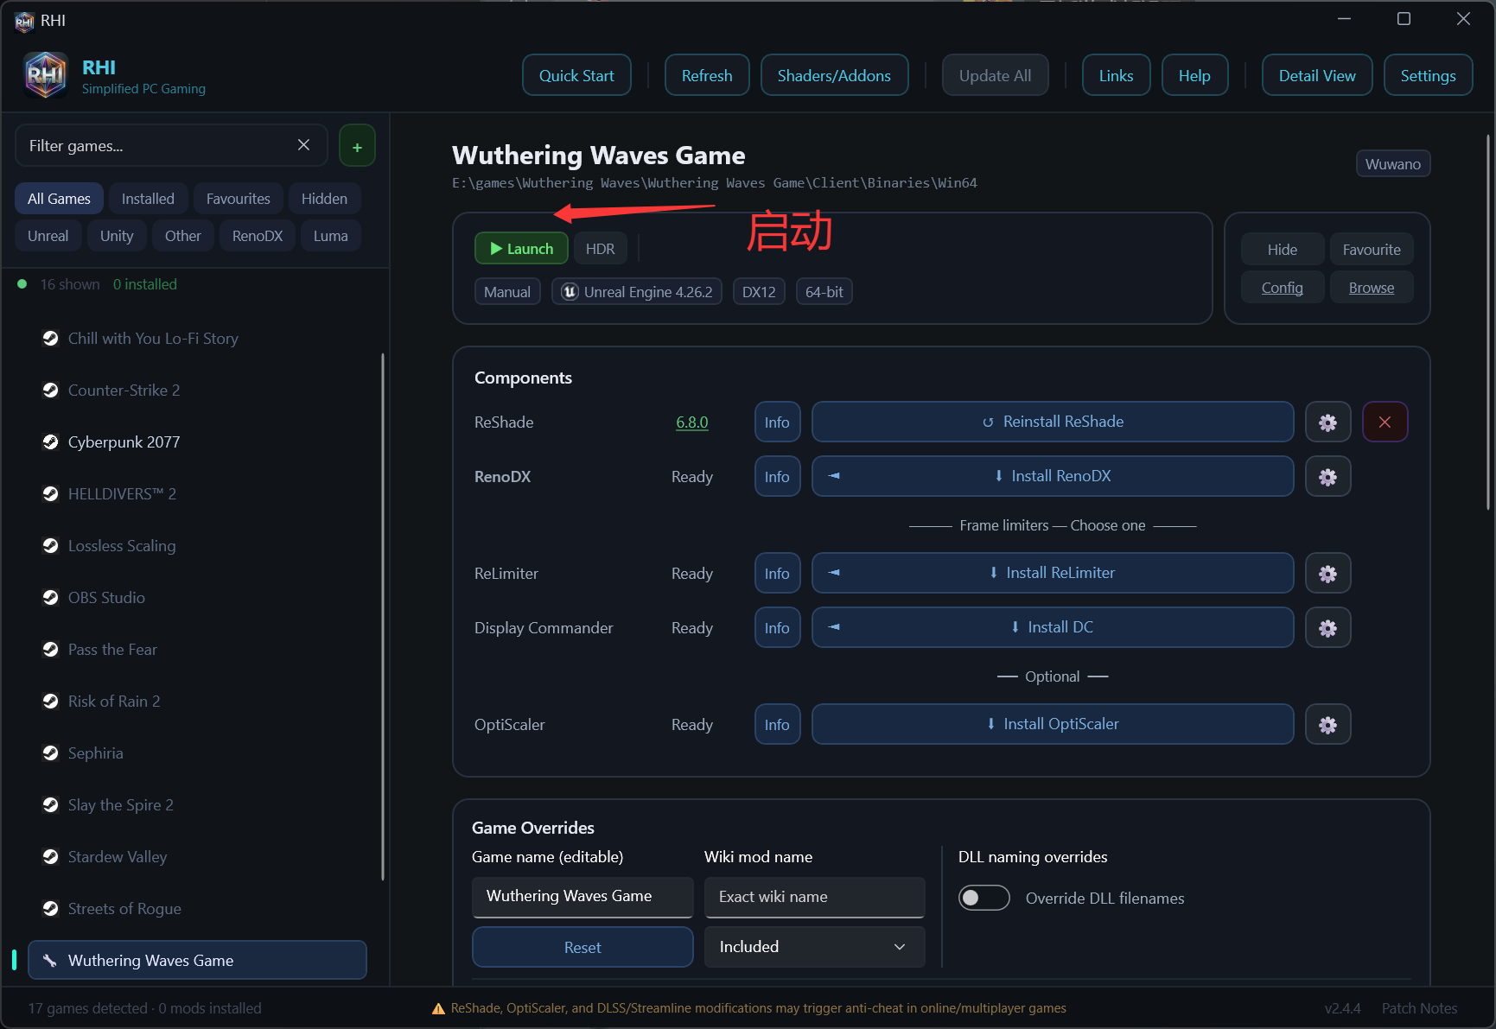Hide Wuthering Waves Game from the list

(x=1283, y=250)
